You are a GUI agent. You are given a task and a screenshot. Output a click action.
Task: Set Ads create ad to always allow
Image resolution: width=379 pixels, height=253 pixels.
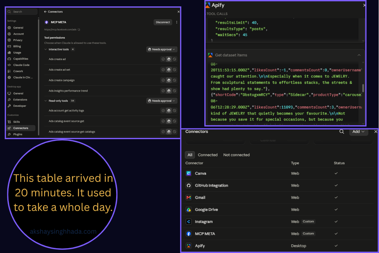point(163,59)
